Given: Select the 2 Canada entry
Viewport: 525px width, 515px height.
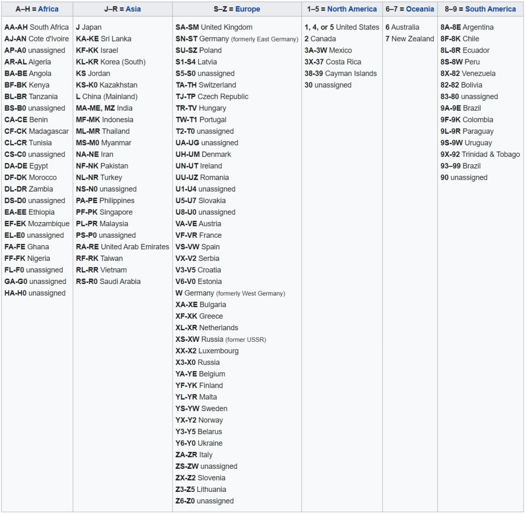Looking at the screenshot, I should pyautogui.click(x=320, y=39).
